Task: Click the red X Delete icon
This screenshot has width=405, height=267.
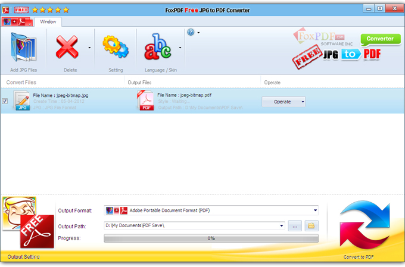Action: click(x=67, y=47)
